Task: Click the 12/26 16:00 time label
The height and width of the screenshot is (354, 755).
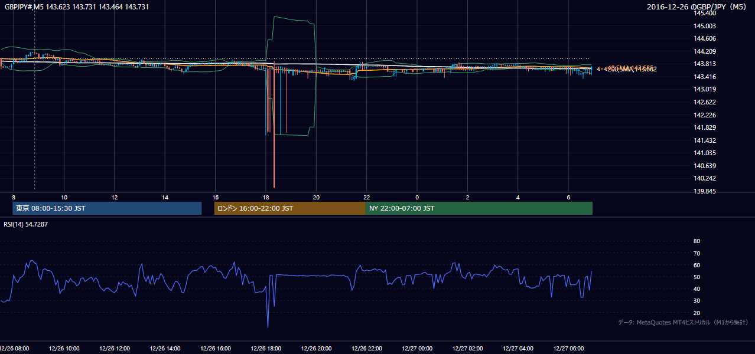Action: [216, 348]
